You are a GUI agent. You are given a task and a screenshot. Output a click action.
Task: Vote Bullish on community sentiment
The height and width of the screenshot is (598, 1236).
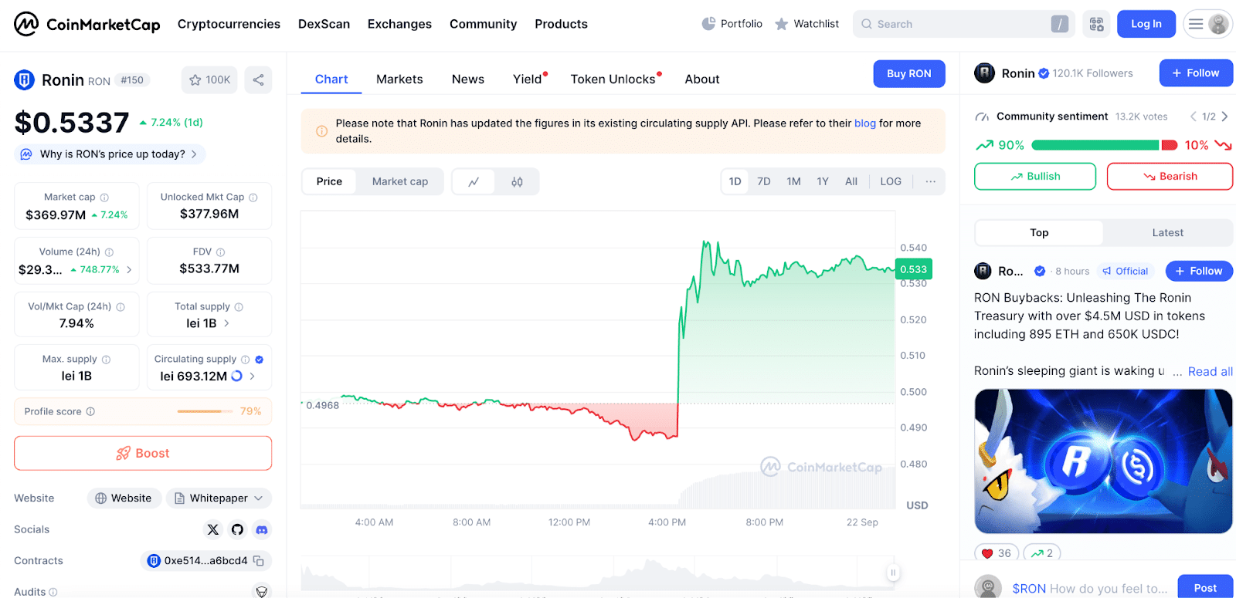(x=1034, y=176)
